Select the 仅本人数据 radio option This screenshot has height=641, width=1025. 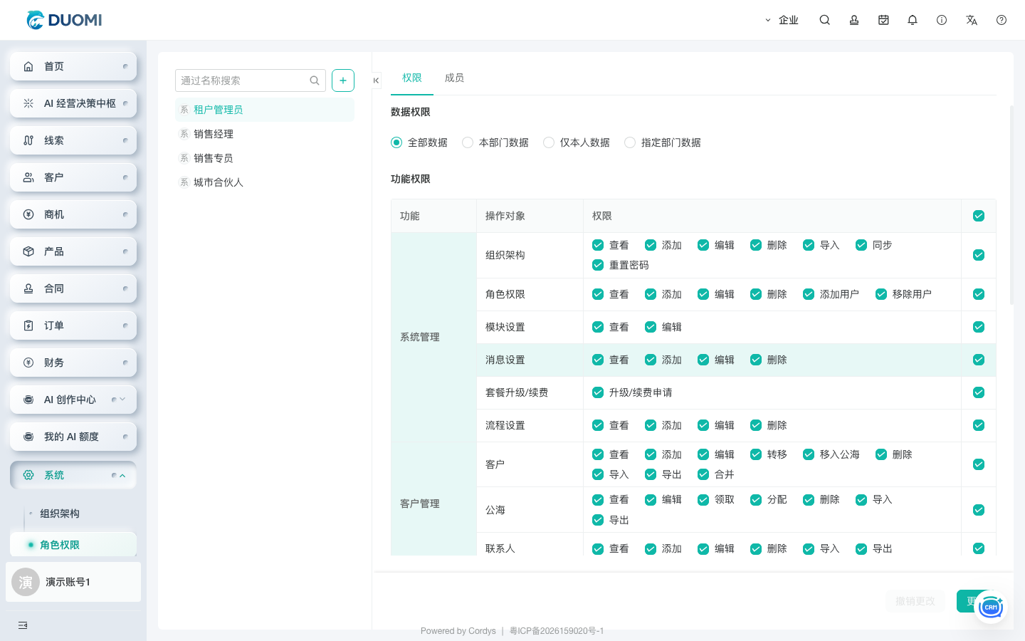(549, 142)
